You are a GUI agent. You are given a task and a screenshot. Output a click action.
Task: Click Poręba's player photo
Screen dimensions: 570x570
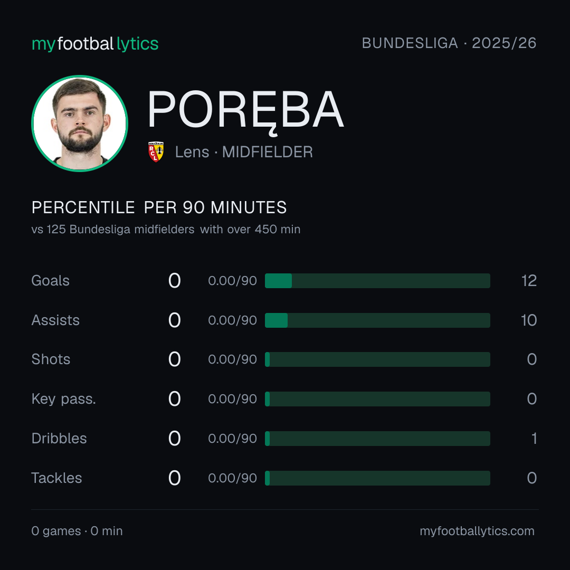(x=80, y=123)
